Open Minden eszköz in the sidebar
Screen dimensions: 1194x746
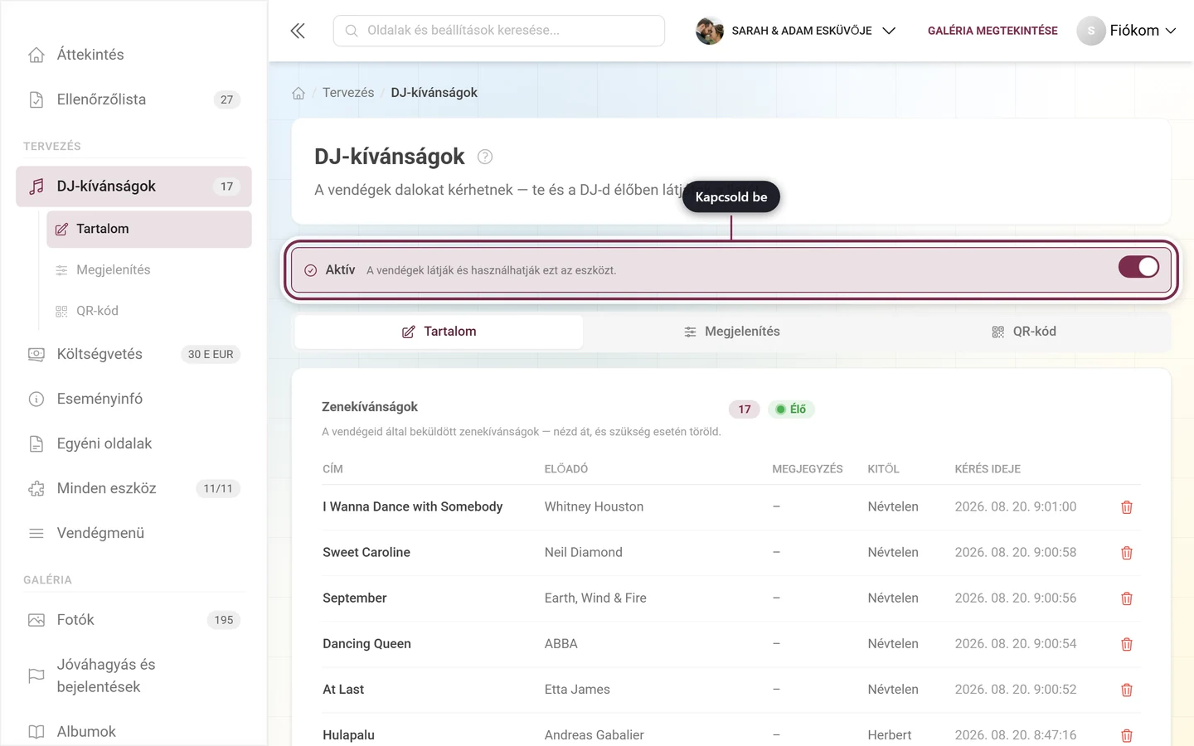click(x=133, y=488)
